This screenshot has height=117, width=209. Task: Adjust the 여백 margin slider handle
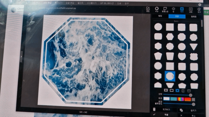point(190,95)
